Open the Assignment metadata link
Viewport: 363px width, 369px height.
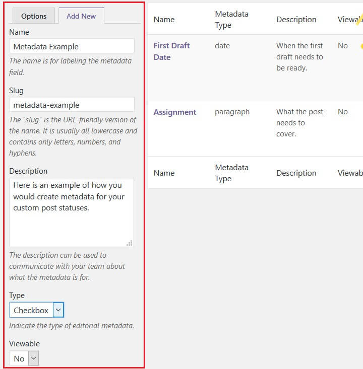click(x=175, y=112)
